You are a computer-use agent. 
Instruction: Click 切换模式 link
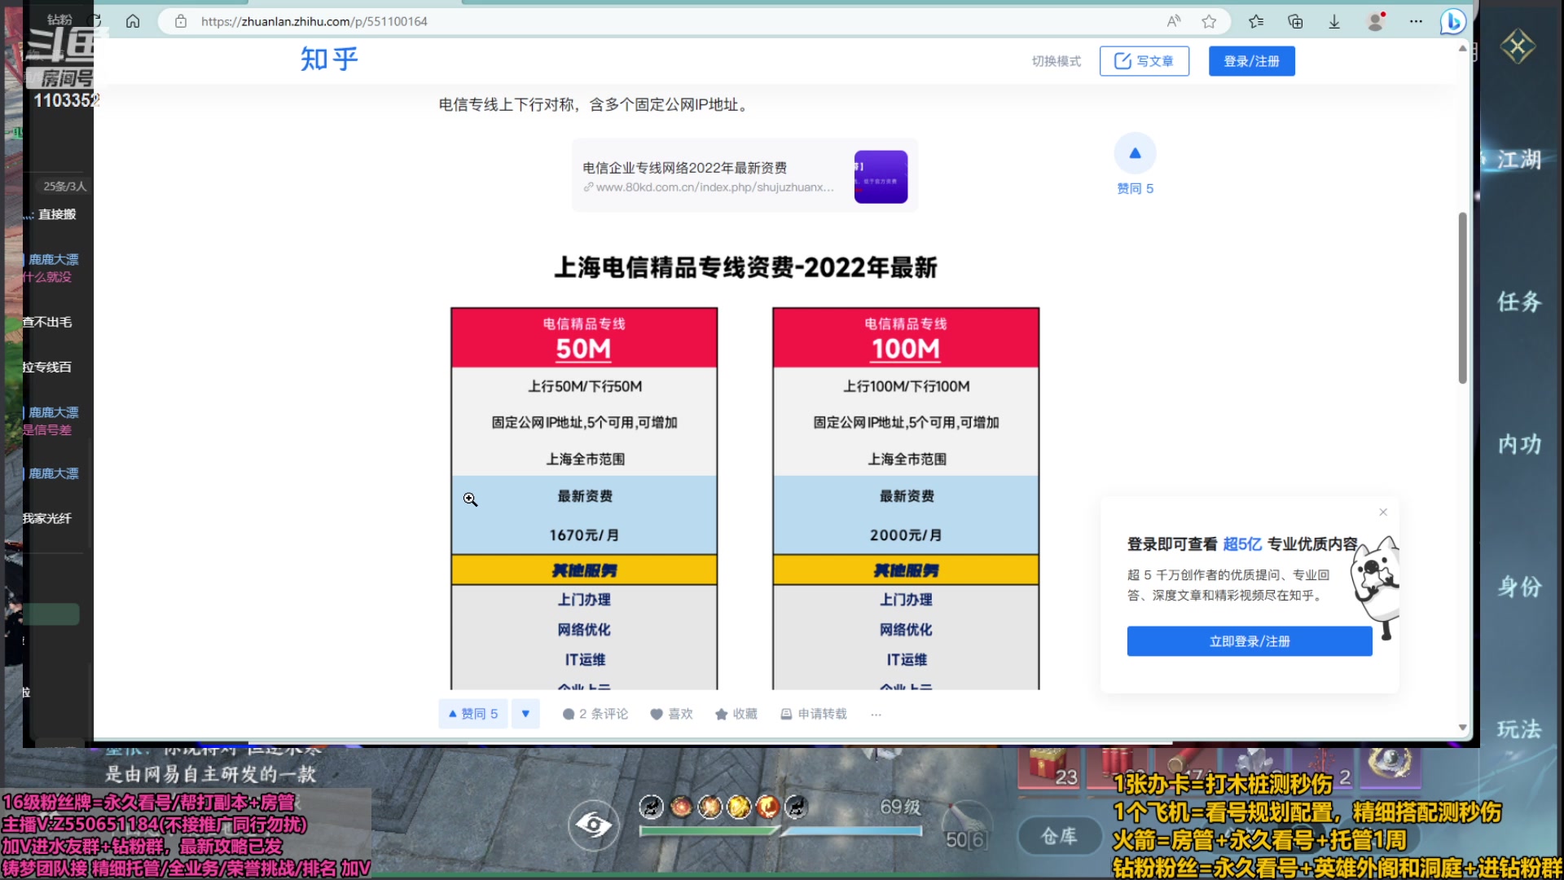click(1057, 61)
